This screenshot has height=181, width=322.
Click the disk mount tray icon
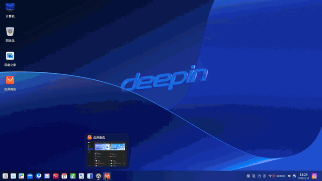pyautogui.click(x=294, y=176)
